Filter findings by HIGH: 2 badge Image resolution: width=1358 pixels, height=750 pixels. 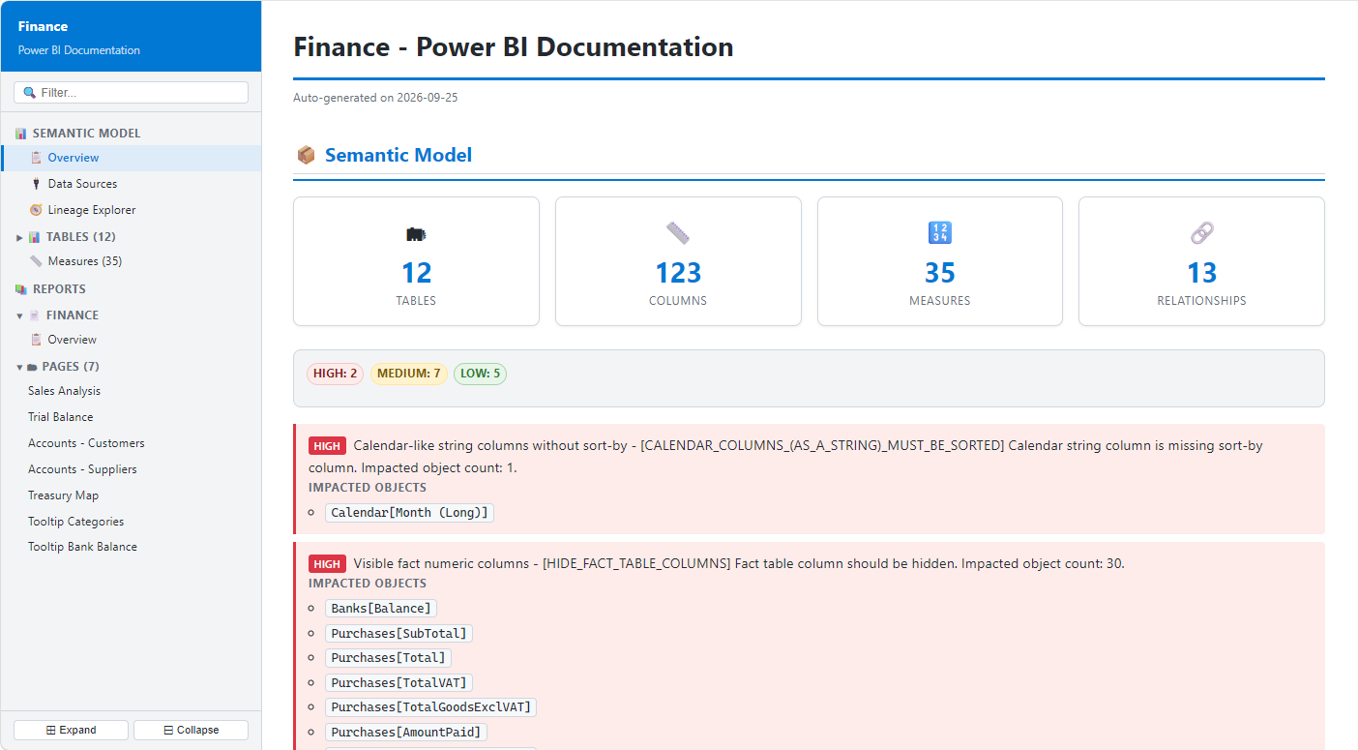(335, 374)
